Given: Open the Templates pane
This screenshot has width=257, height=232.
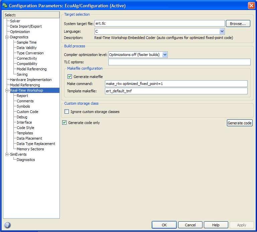Looking at the screenshot, I should 25,133.
